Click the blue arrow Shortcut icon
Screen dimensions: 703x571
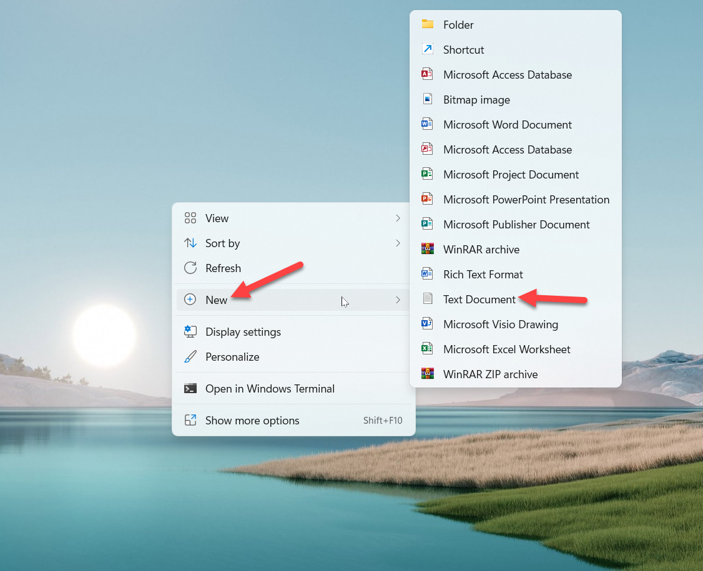point(427,49)
